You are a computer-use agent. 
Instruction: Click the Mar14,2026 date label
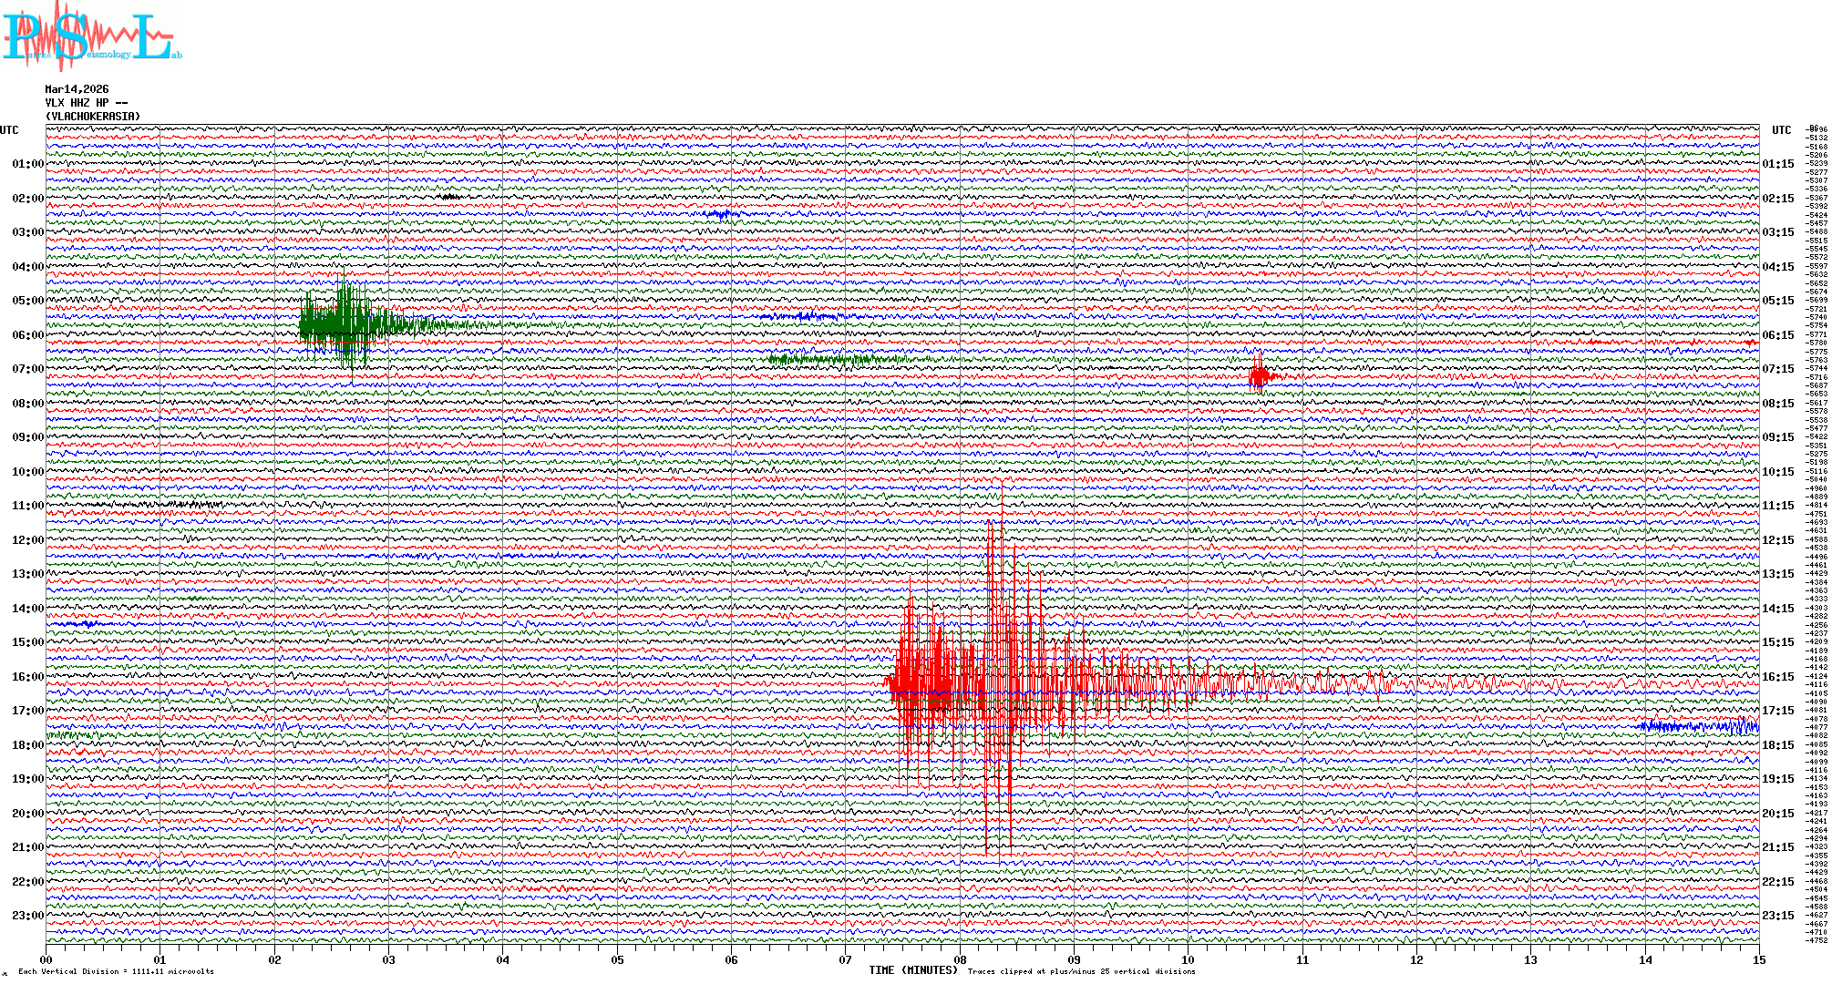(77, 89)
